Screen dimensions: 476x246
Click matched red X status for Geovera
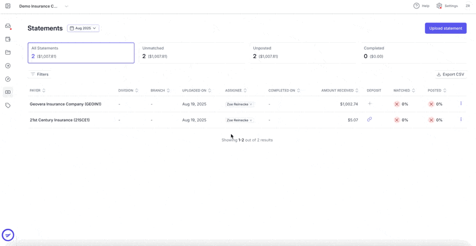point(396,104)
